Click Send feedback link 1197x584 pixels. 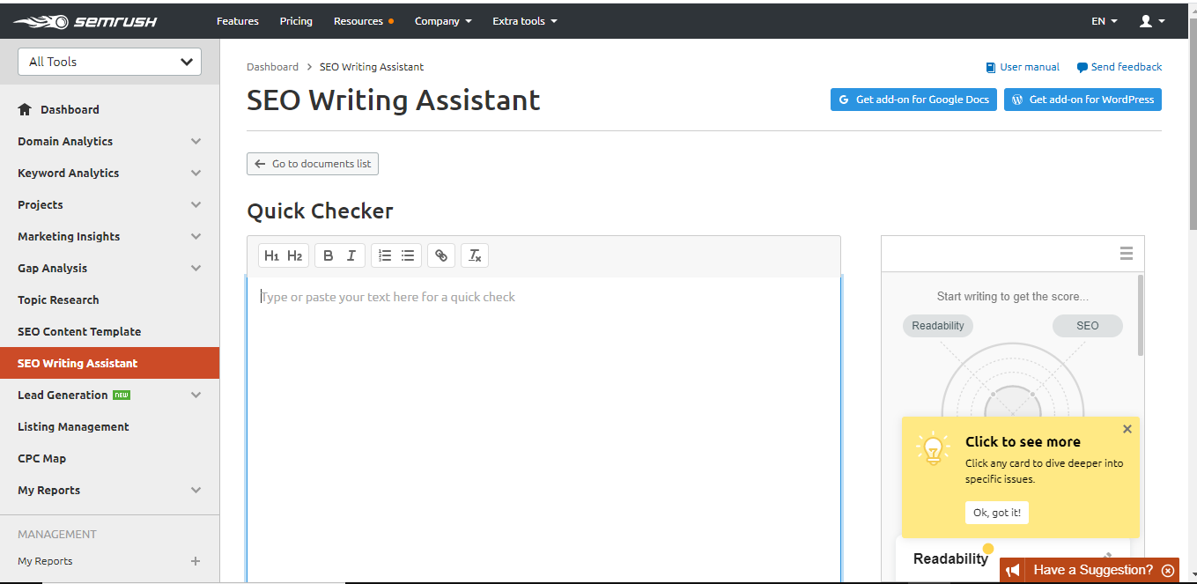pyautogui.click(x=1127, y=67)
